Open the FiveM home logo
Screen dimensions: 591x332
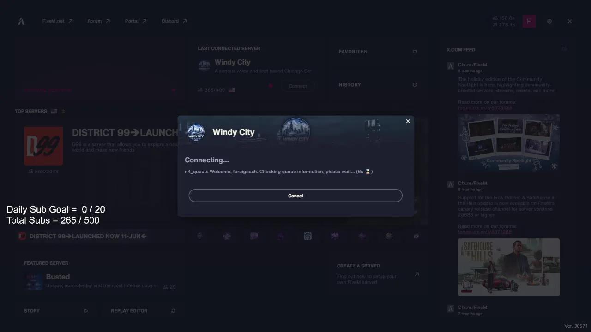(x=21, y=21)
